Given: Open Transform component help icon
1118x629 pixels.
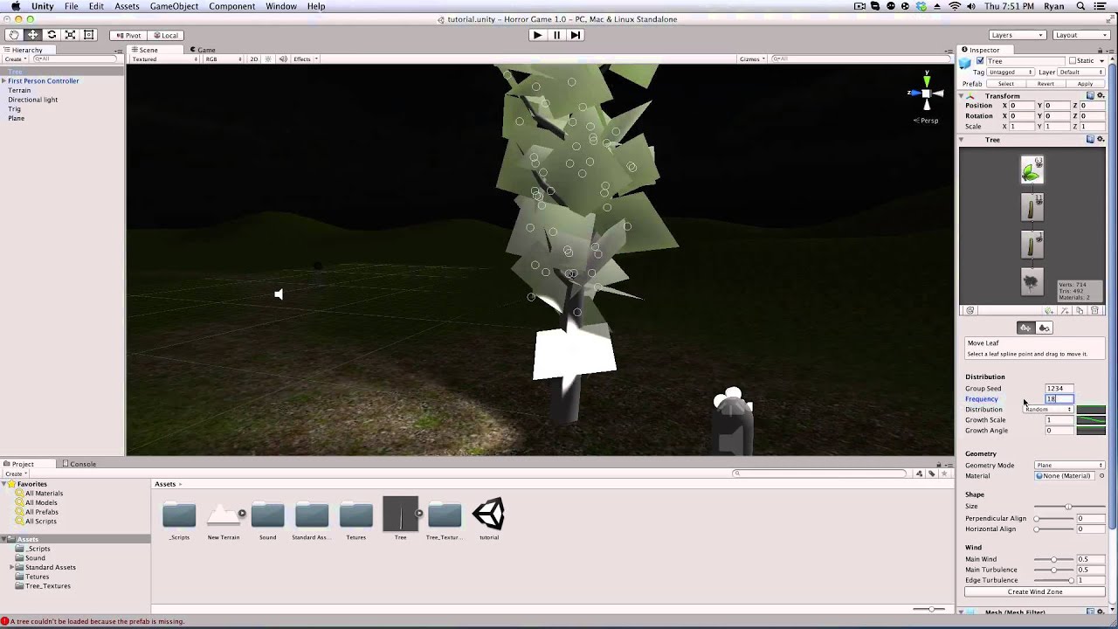Looking at the screenshot, I should (1091, 95).
